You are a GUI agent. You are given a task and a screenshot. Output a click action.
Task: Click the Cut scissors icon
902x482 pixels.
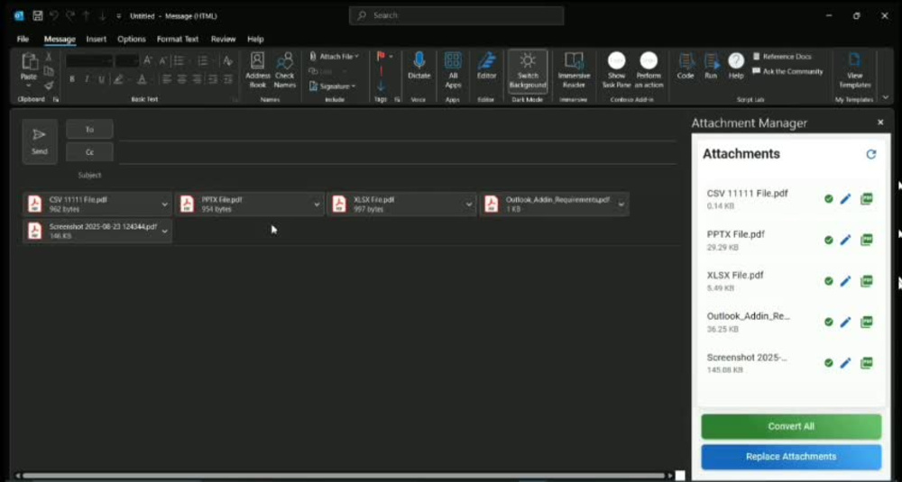pyautogui.click(x=49, y=57)
